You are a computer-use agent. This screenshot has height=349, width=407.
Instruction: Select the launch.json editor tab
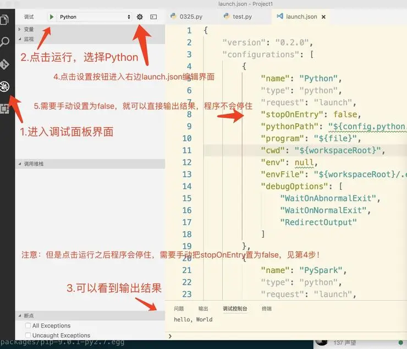click(301, 17)
